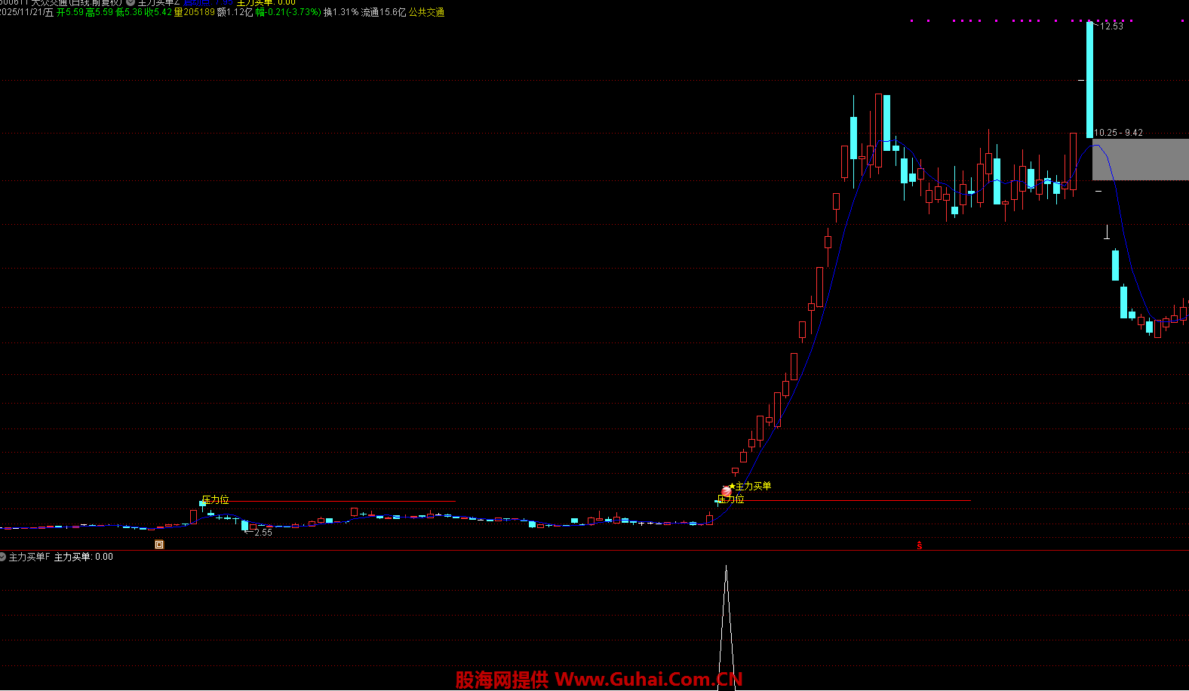Click the tall cyan candlestick at 12.53

click(1089, 79)
